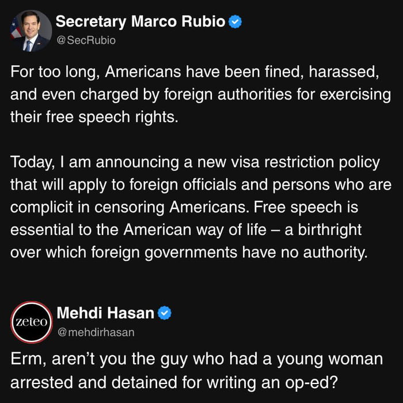This screenshot has width=403, height=403.
Task: Click verified badge beside Secretary Marco Rubio
Action: click(235, 22)
